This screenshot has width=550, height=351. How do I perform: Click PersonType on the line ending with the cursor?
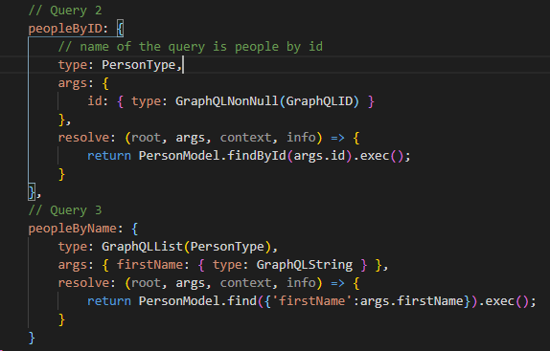coord(139,65)
